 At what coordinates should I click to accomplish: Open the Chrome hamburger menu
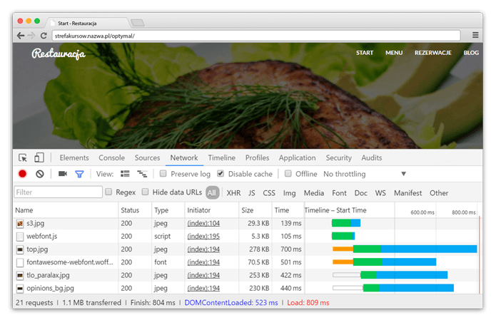475,35
